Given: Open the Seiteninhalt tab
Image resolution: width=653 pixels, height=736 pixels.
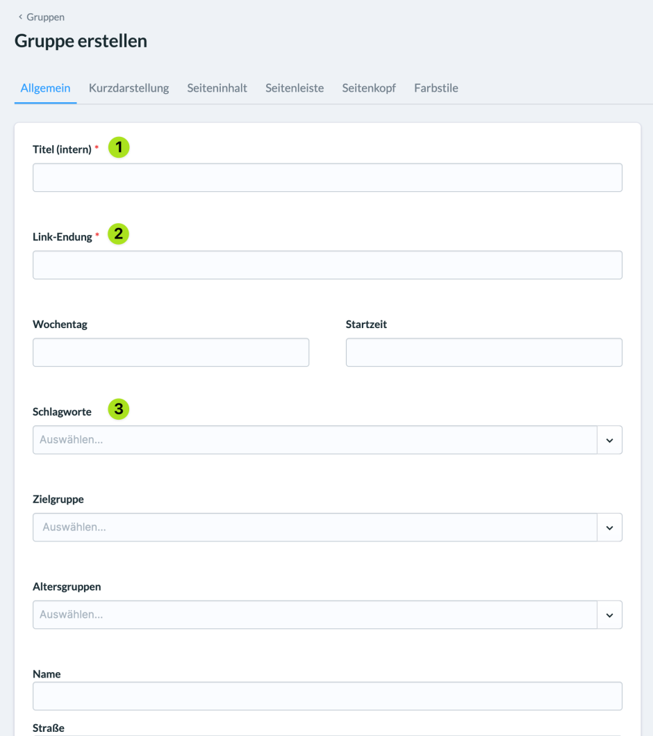Looking at the screenshot, I should point(217,88).
